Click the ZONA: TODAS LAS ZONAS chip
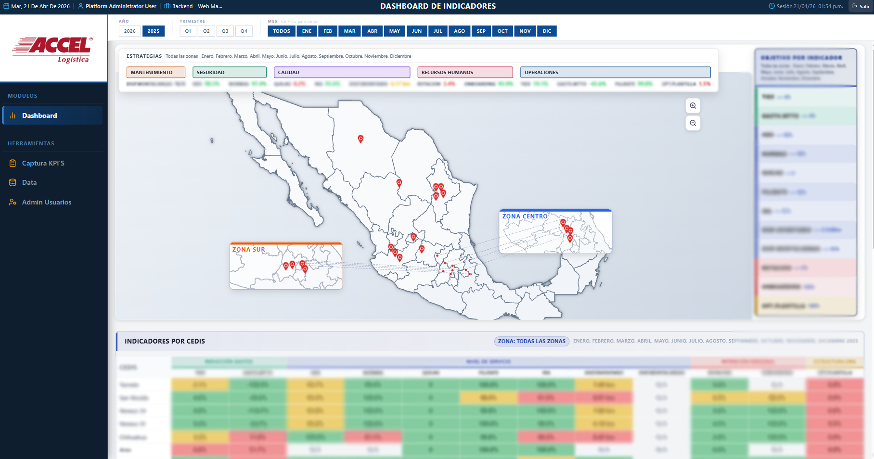874x459 pixels. point(532,341)
